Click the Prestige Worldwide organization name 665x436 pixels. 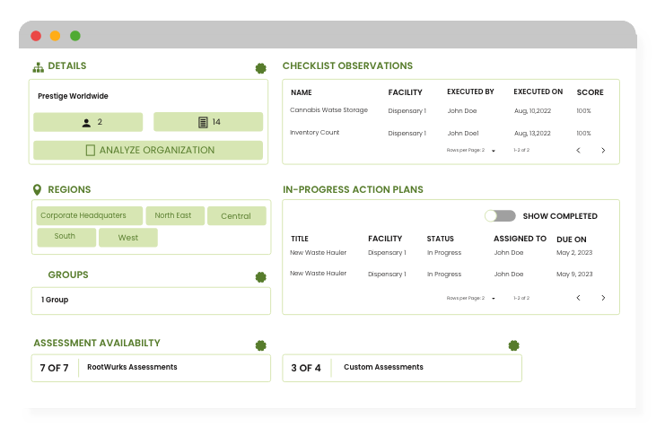pyautogui.click(x=73, y=96)
